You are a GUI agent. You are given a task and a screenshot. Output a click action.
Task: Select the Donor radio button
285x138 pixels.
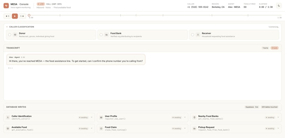click(x=10, y=35)
